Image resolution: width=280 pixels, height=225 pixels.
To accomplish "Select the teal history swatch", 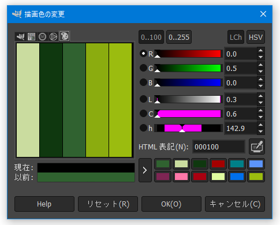I will point(237,164).
